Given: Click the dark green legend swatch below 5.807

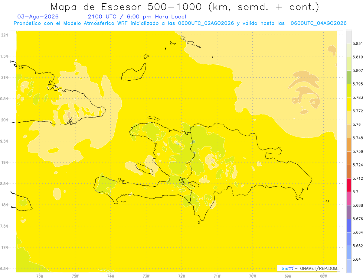Looking at the screenshot, I should 349,77.
